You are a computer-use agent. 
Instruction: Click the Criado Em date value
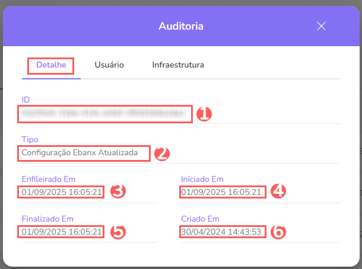(223, 231)
